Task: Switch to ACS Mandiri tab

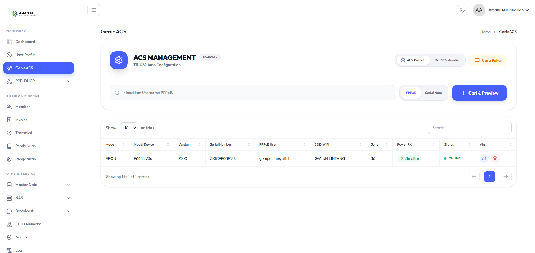Action: (x=447, y=60)
